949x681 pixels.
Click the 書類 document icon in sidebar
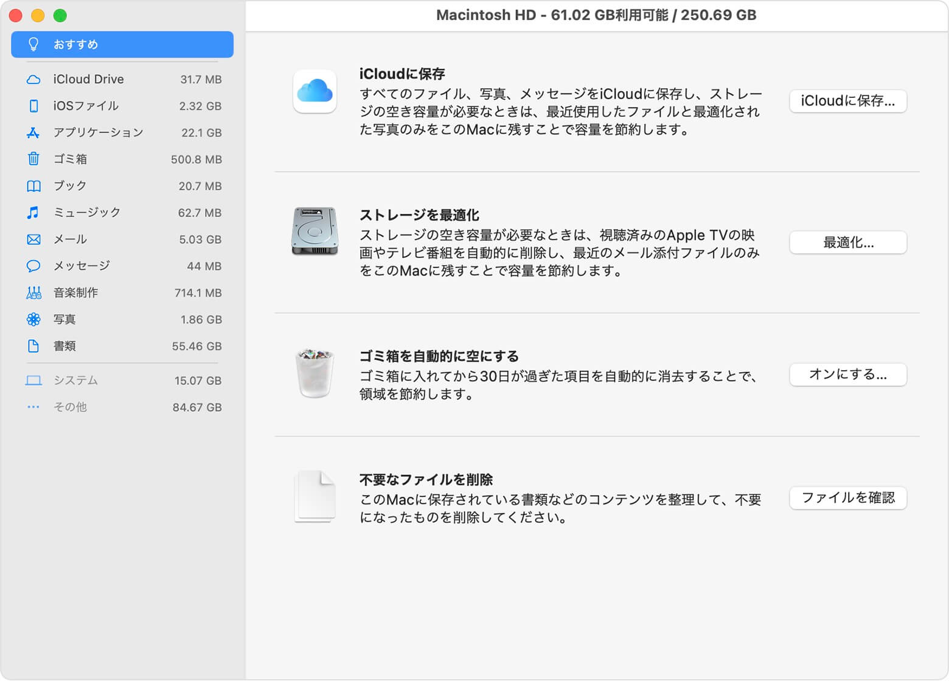(33, 346)
